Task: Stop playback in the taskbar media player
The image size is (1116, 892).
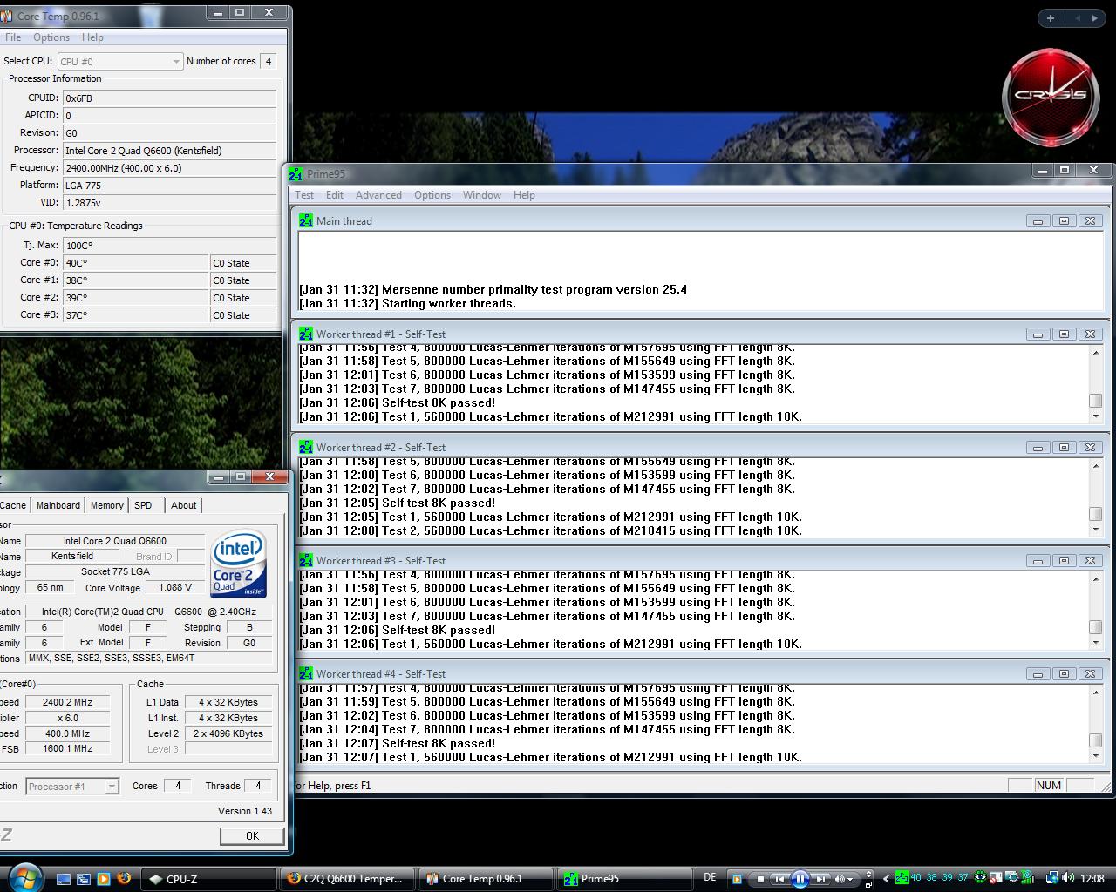Action: point(760,879)
